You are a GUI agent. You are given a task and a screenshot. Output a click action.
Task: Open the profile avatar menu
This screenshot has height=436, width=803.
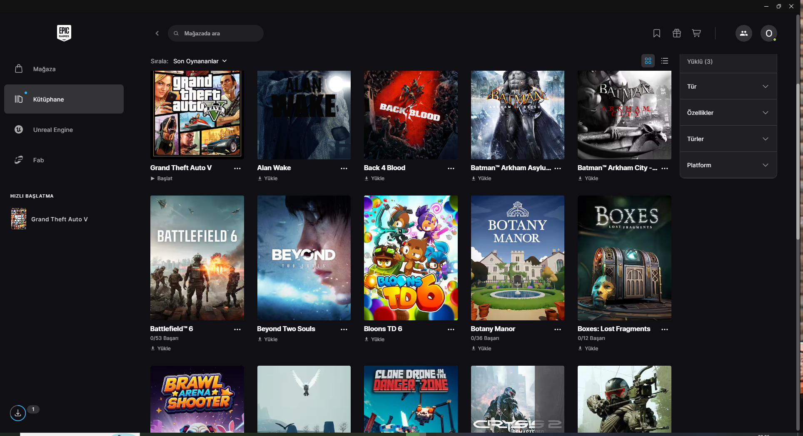tap(769, 33)
